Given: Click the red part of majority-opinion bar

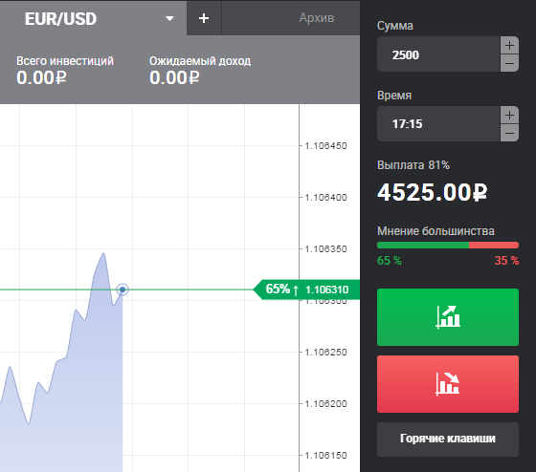Looking at the screenshot, I should click(x=494, y=245).
